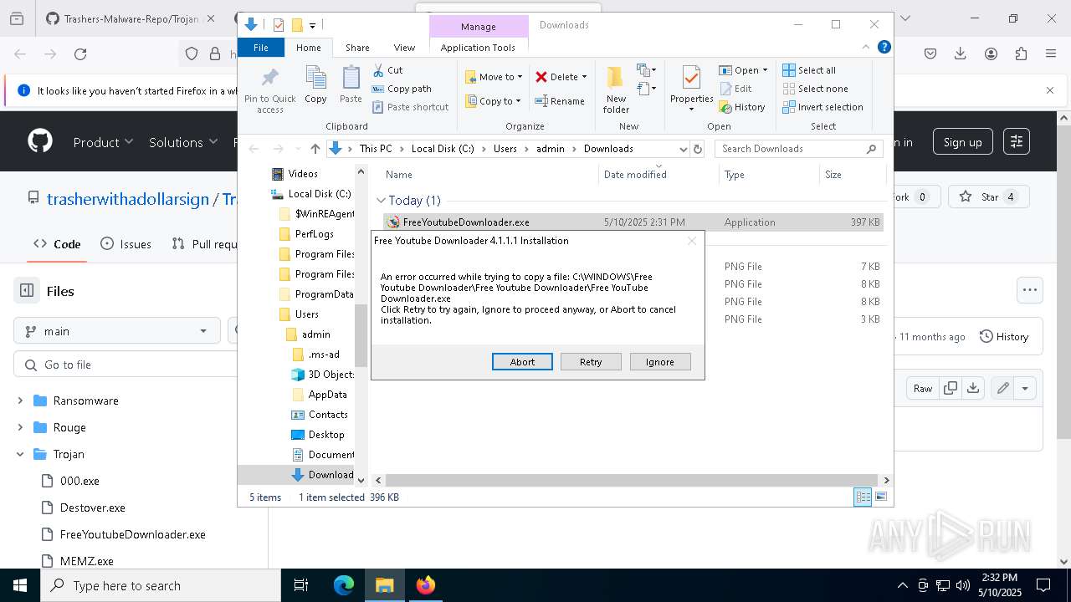This screenshot has height=602, width=1071.
Task: Click Paste shortcut in the ribbon
Action: click(x=411, y=107)
